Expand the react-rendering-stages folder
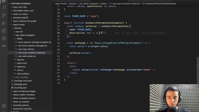This screenshot has height=112, width=199. coord(24,91)
